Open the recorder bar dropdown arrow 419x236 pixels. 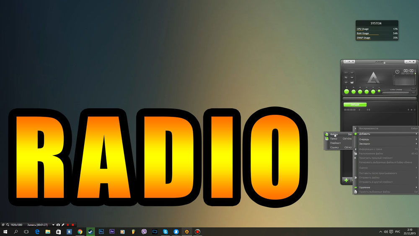(x=53, y=225)
